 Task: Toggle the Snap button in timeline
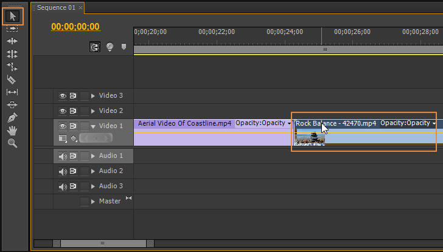click(x=95, y=47)
